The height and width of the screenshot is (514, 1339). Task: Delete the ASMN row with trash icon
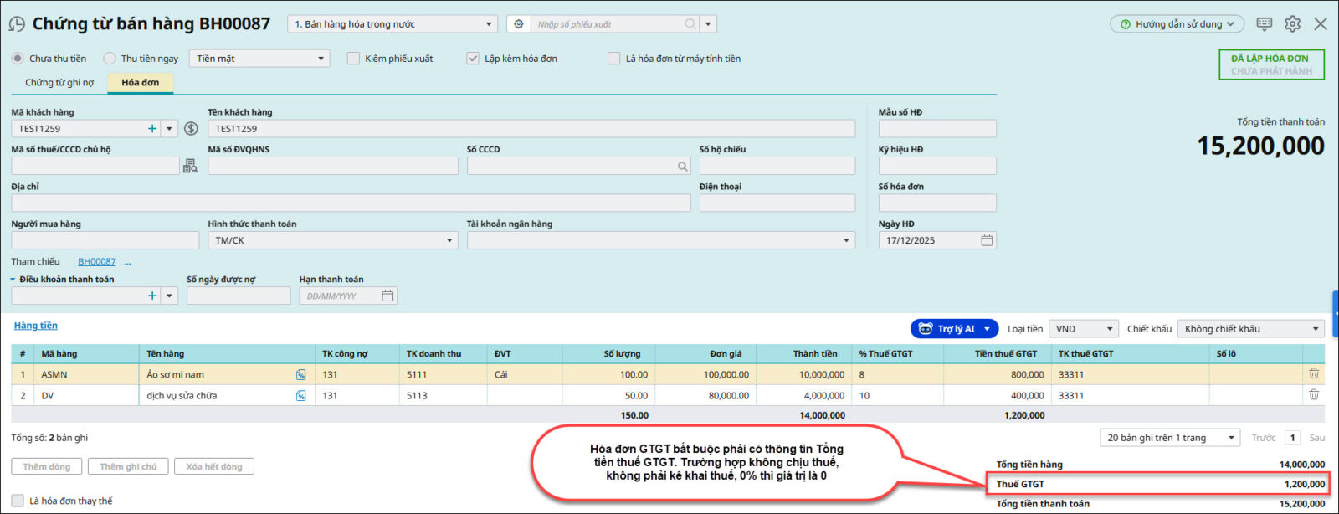pos(1313,374)
